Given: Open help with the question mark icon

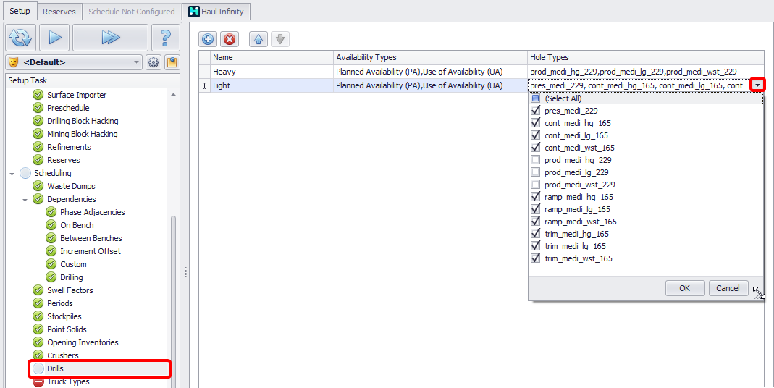Looking at the screenshot, I should [166, 38].
